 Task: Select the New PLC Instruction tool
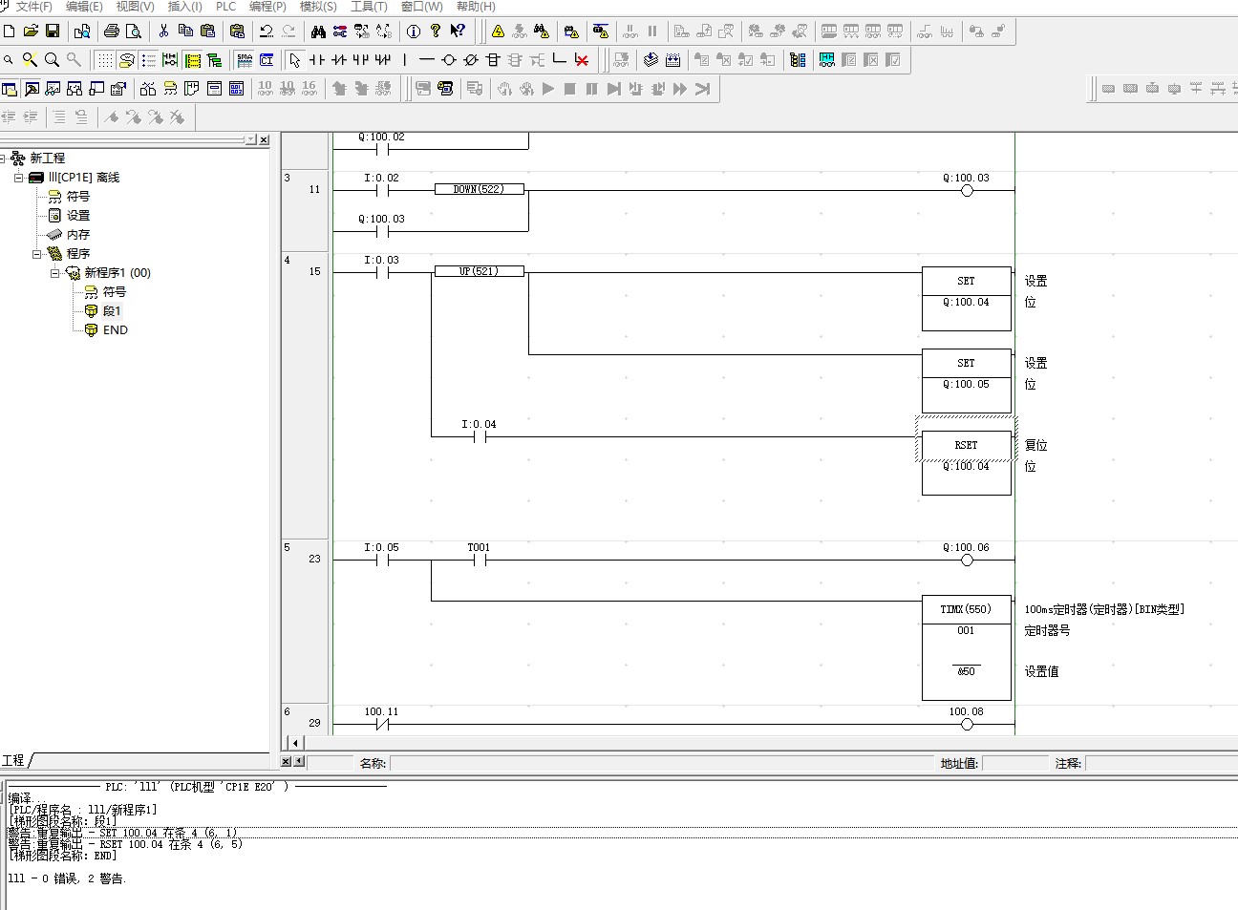(493, 60)
